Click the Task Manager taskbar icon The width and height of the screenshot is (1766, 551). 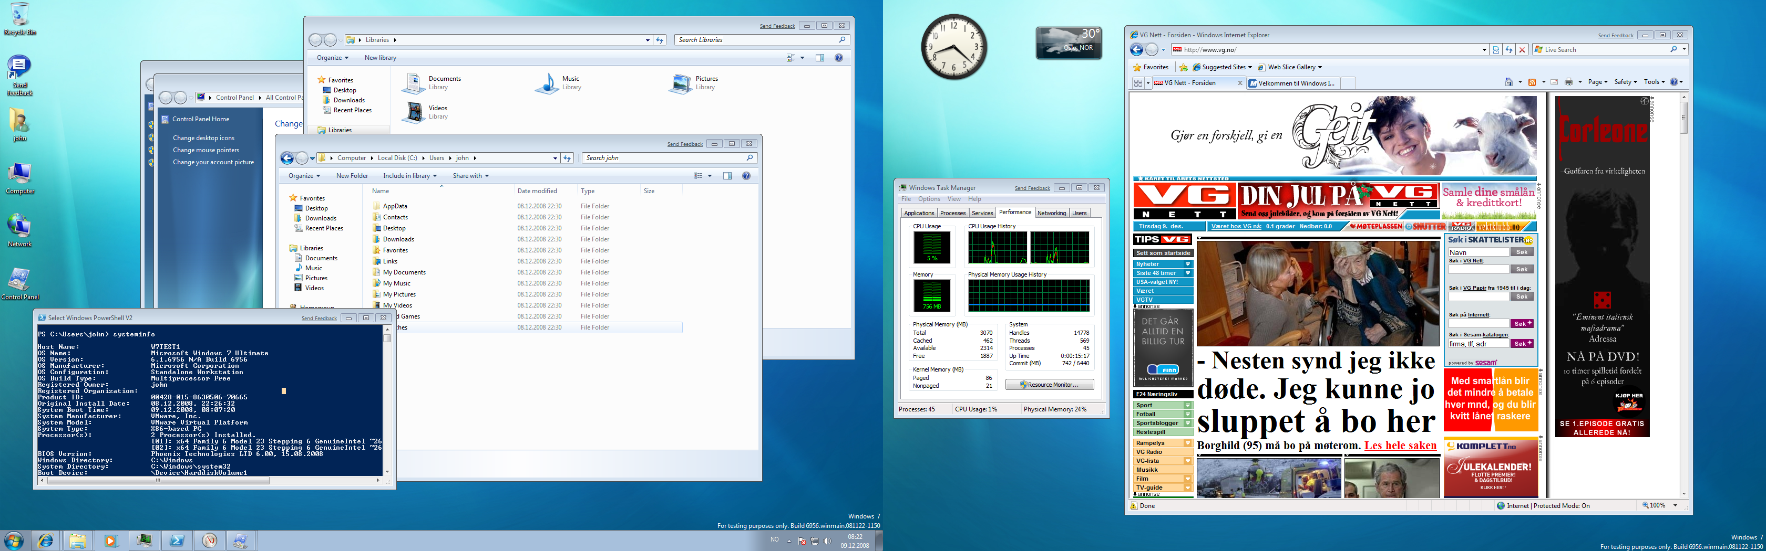[143, 541]
